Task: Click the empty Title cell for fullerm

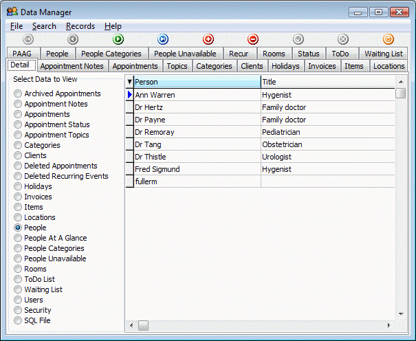Action: pos(328,181)
